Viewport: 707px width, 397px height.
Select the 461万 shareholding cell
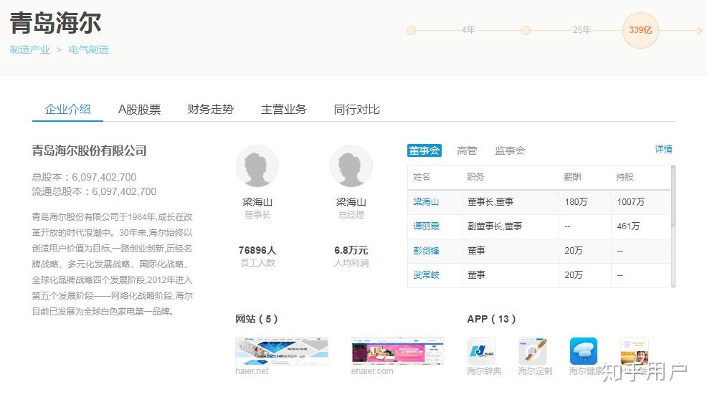pyautogui.click(x=628, y=226)
